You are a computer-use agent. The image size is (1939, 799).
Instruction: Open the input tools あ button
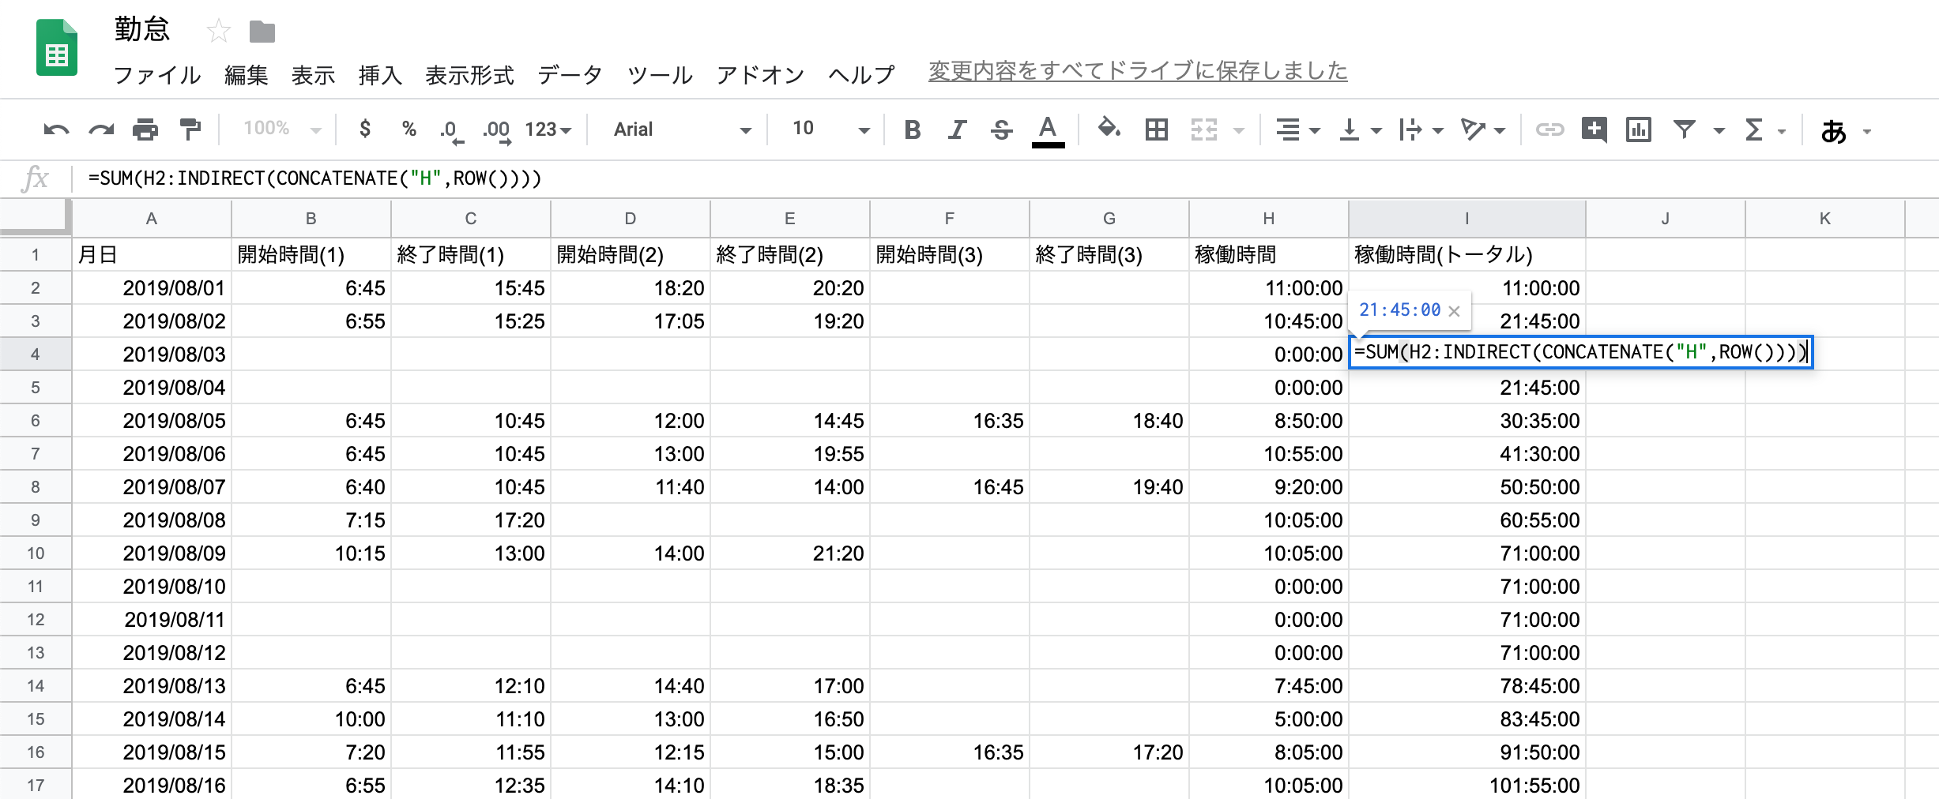click(x=1833, y=131)
